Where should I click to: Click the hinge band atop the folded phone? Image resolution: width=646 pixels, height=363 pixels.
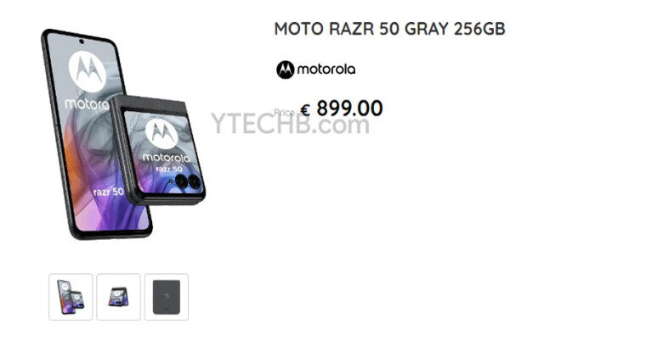tap(150, 103)
